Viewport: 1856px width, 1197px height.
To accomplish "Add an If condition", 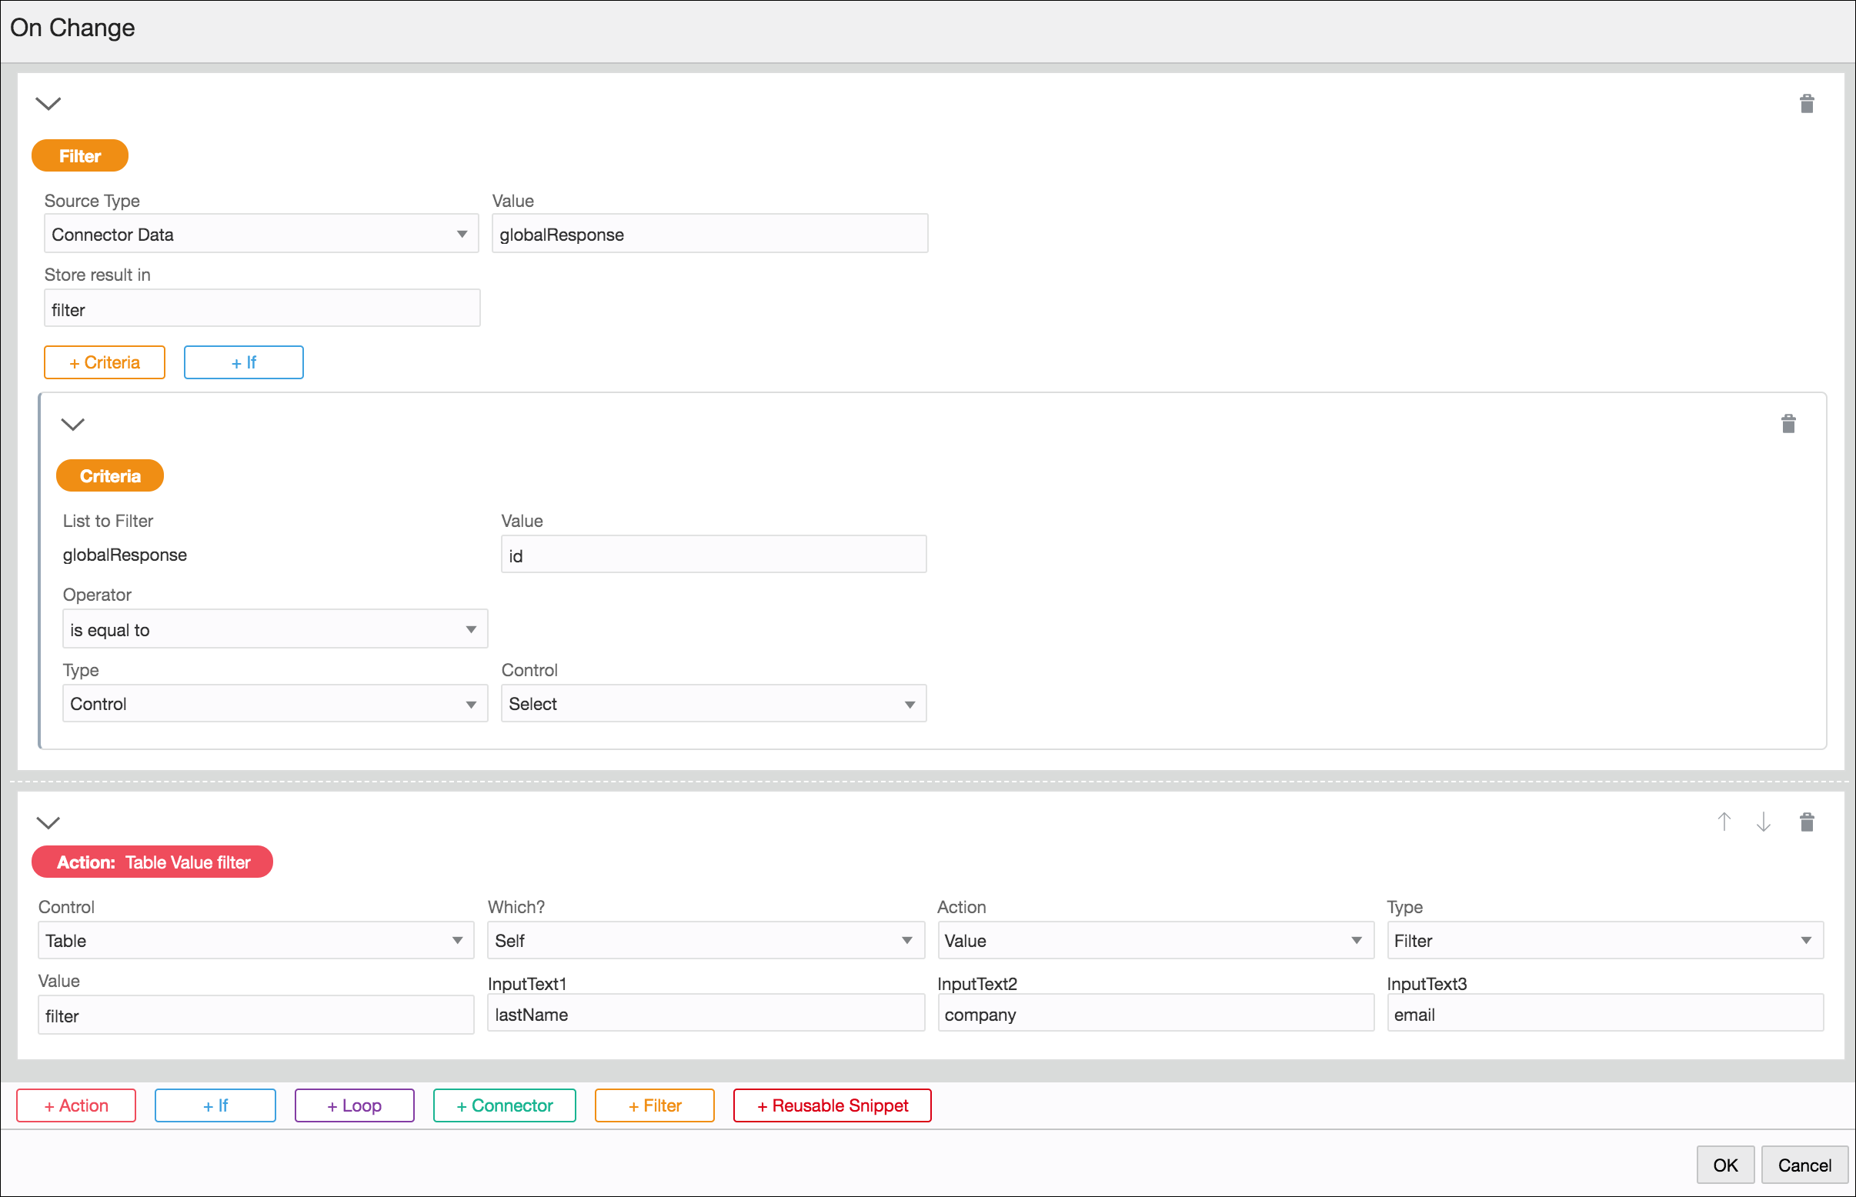I will click(x=242, y=362).
